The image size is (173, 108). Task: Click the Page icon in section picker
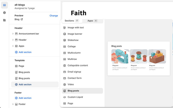pyautogui.click(x=64, y=104)
